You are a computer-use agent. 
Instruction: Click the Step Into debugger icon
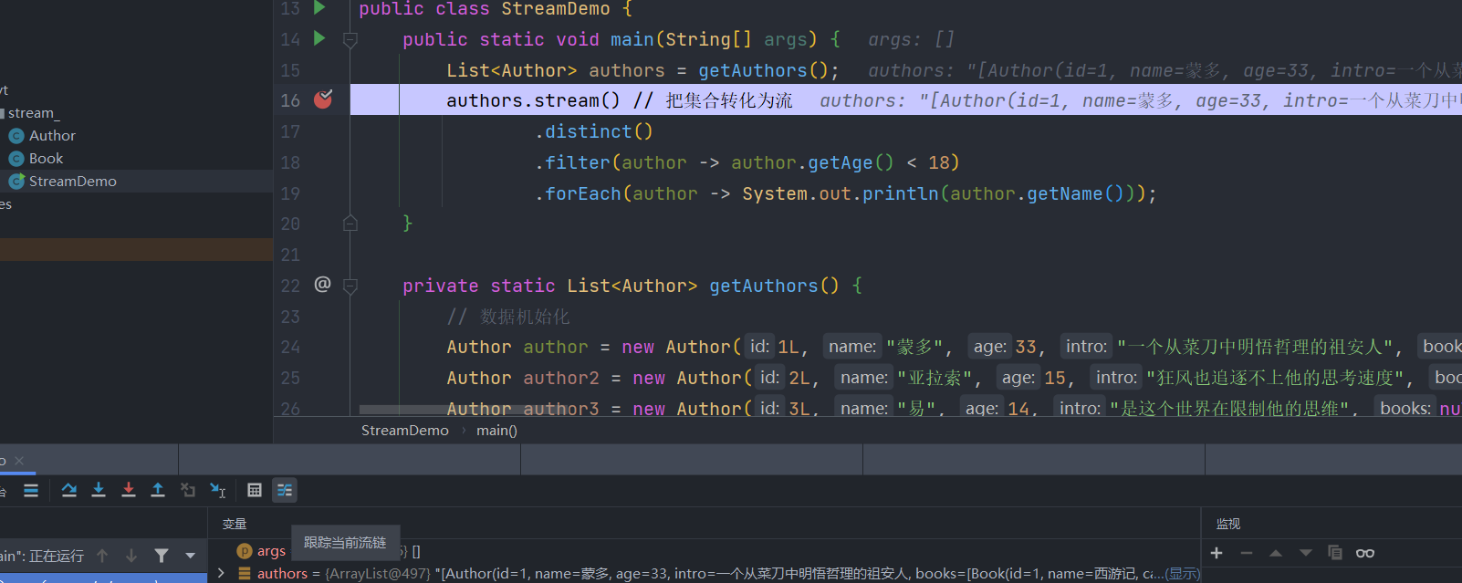[99, 490]
